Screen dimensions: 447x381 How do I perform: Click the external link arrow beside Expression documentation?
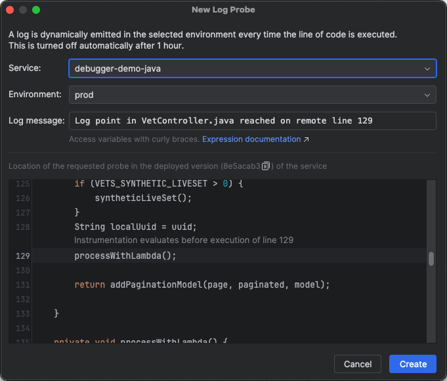[307, 139]
